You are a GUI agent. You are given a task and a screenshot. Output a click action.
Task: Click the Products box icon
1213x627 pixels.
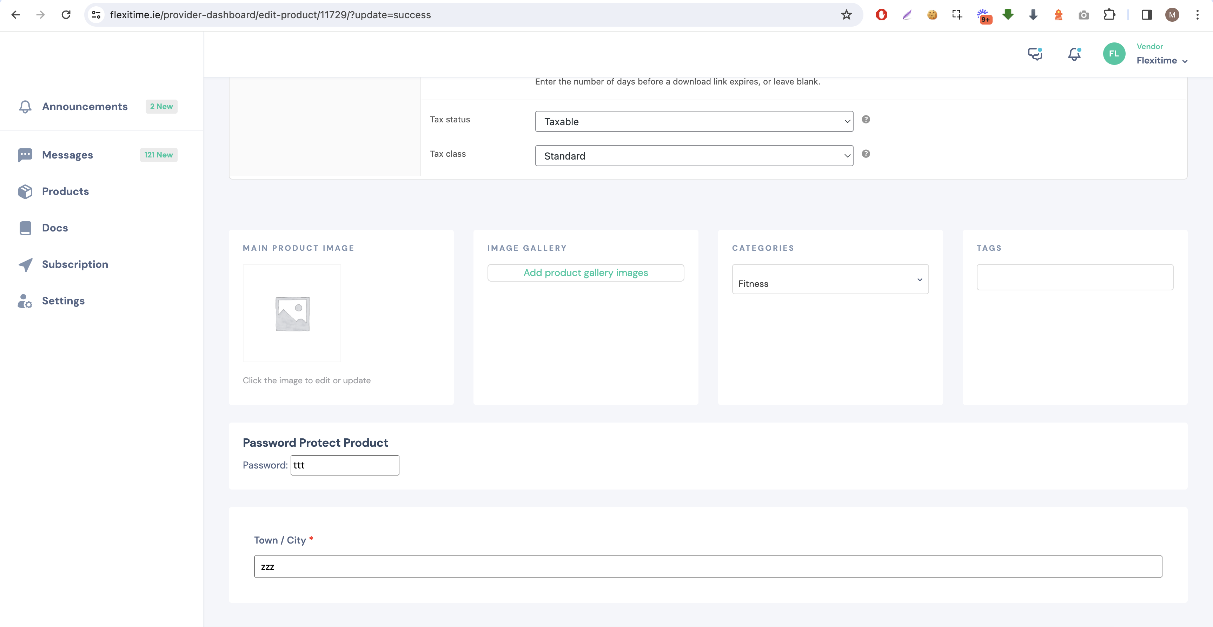(25, 191)
